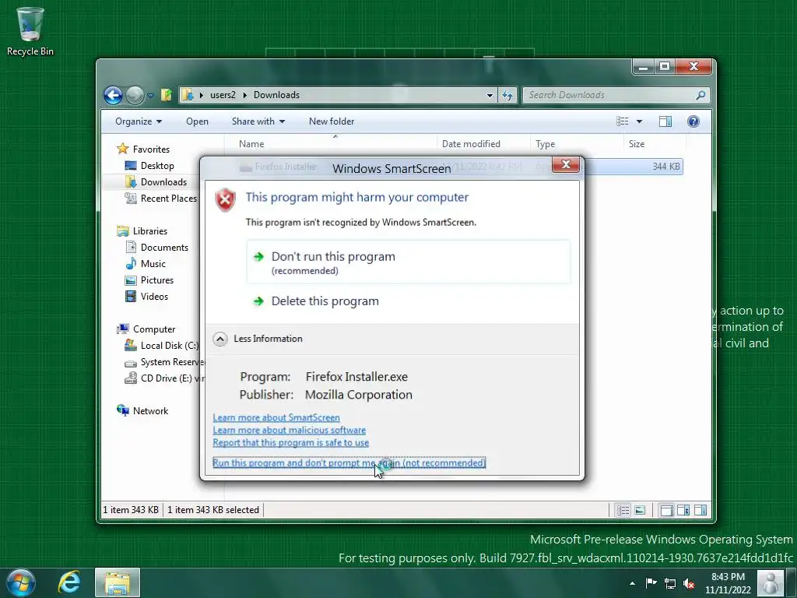Open Learn more about malicious software link
The height and width of the screenshot is (598, 797).
[x=290, y=430]
